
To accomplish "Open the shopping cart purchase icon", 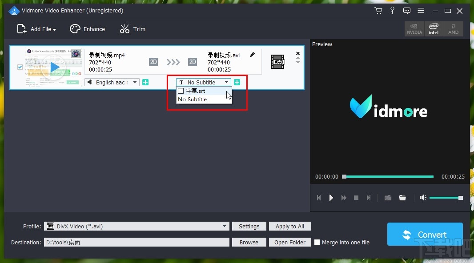I will 378,11.
